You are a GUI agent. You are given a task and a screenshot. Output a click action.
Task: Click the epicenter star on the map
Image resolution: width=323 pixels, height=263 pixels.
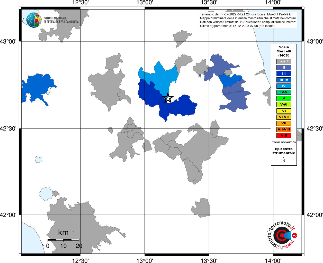pyautogui.click(x=168, y=98)
